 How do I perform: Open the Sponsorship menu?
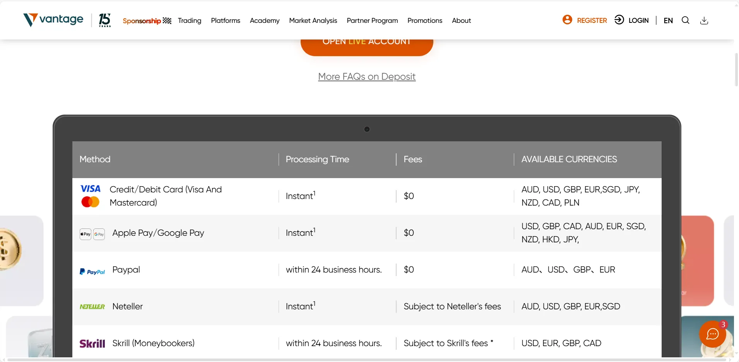tap(147, 21)
